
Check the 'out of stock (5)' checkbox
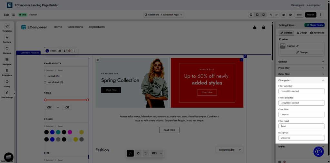tap(45, 82)
